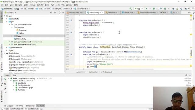
Task: Open the Build menu
Action: (x=47, y=5)
